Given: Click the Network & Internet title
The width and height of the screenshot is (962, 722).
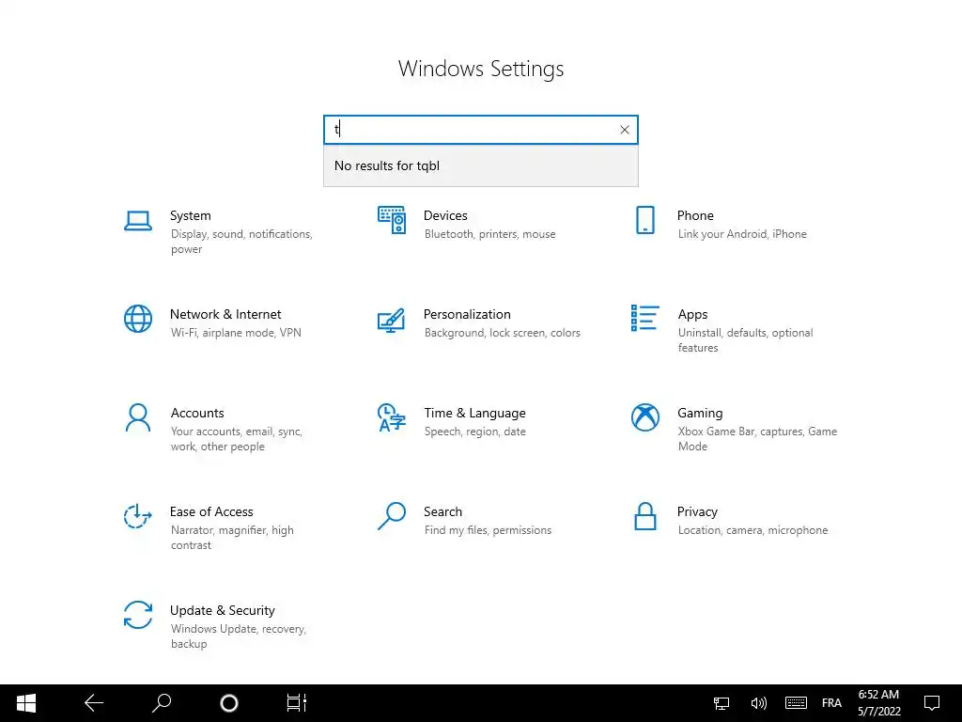Looking at the screenshot, I should coord(225,314).
